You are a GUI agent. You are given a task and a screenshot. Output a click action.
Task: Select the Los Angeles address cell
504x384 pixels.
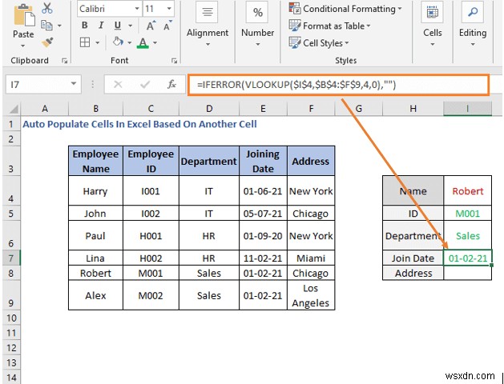(311, 295)
